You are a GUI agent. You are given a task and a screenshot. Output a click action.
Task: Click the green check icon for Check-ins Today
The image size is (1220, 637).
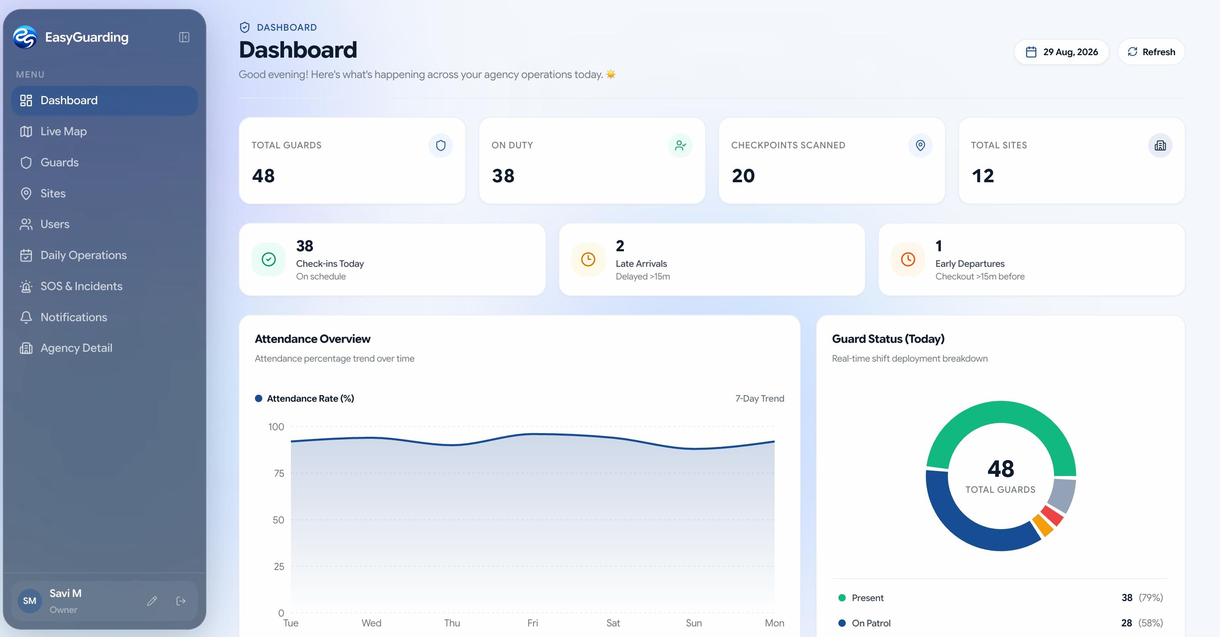[268, 259]
